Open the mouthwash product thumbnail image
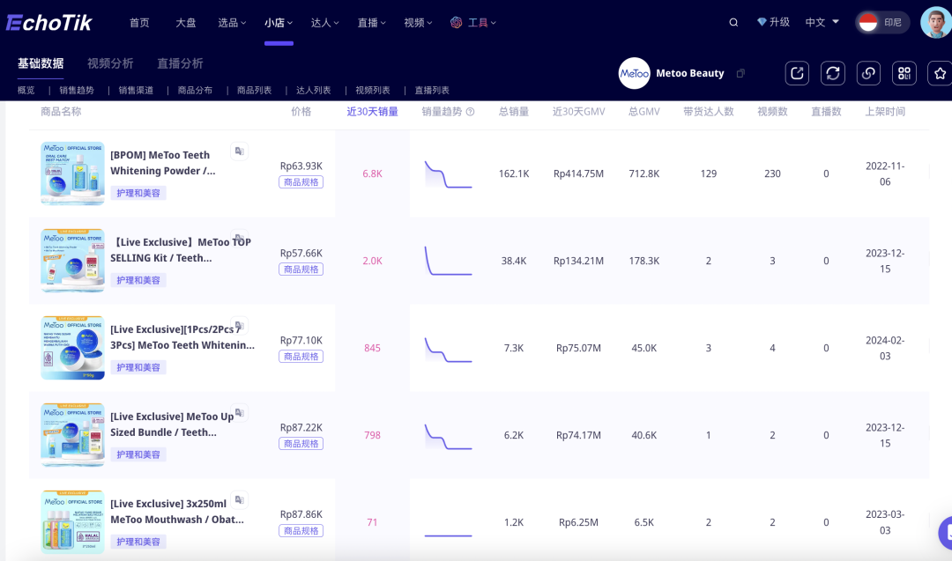Image resolution: width=952 pixels, height=561 pixels. [72, 522]
